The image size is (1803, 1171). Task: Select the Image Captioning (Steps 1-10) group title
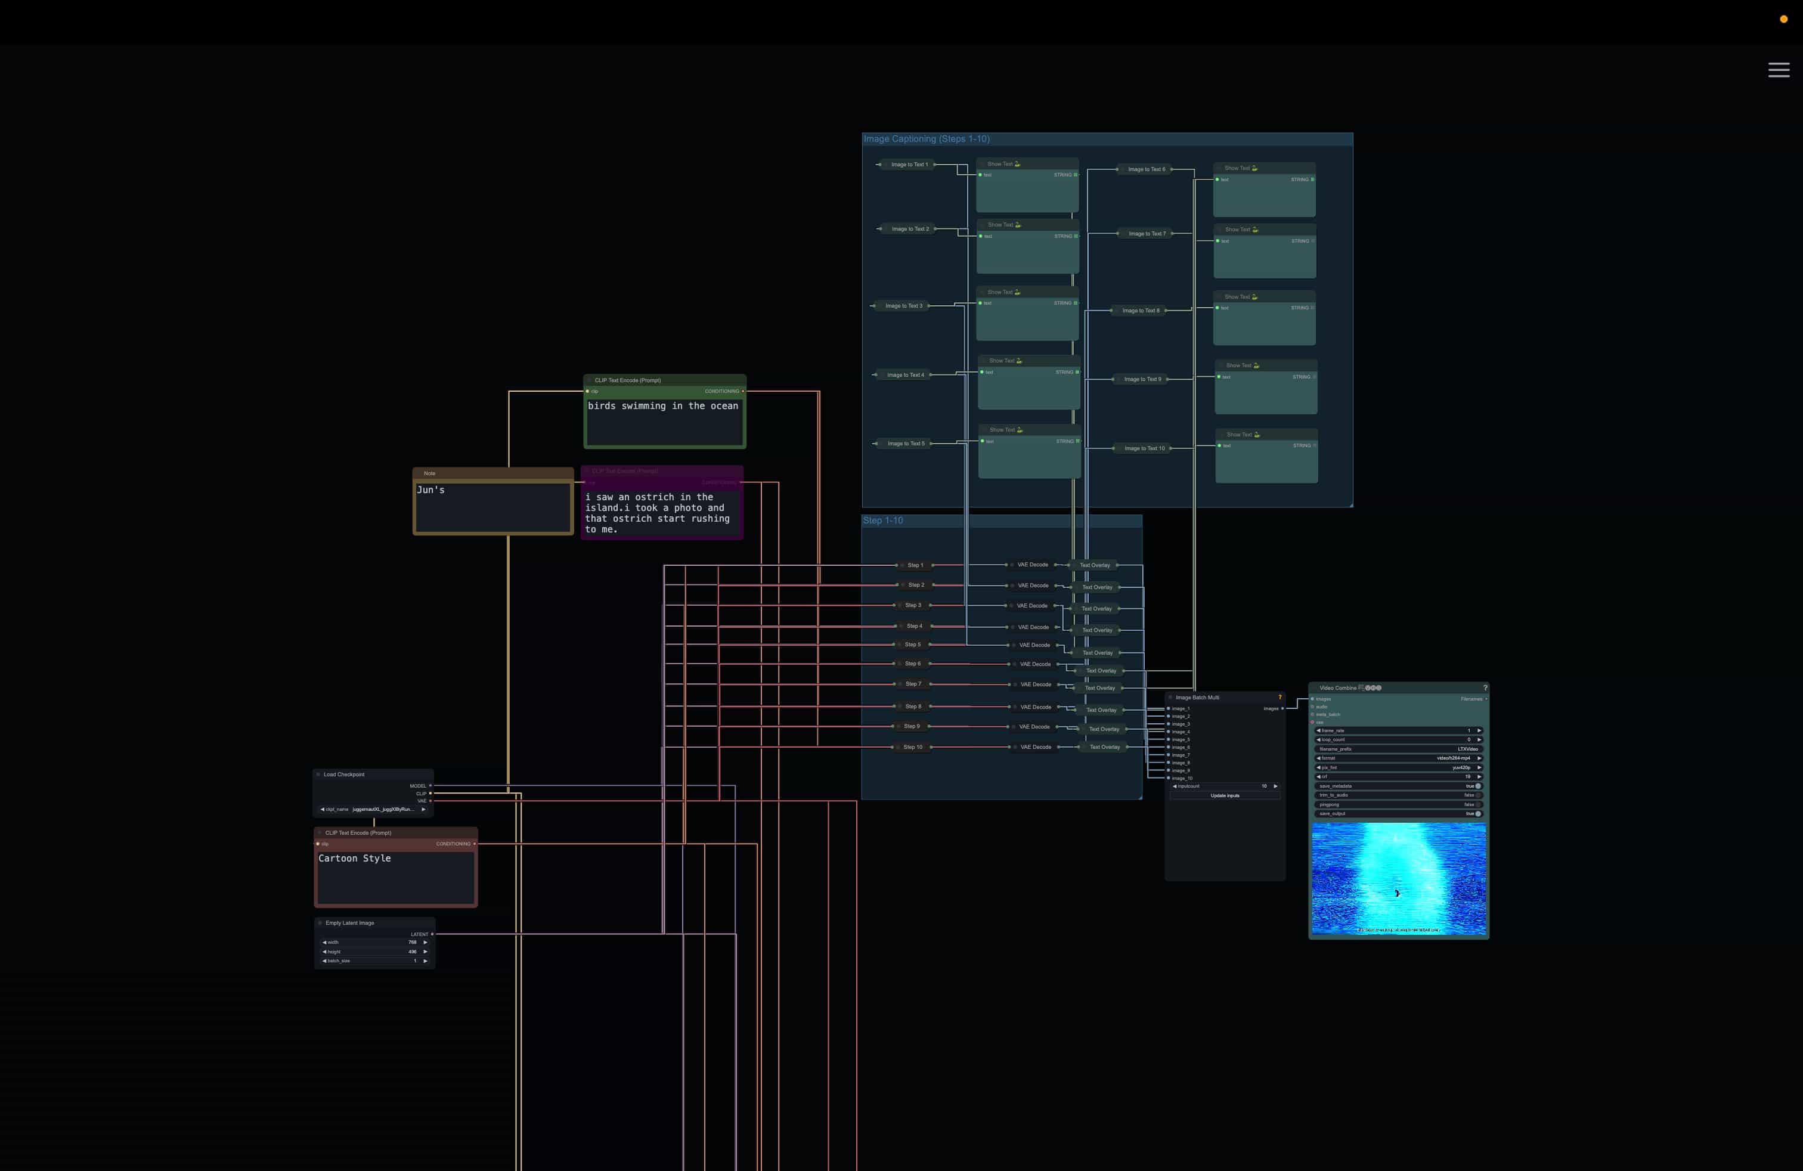[926, 138]
